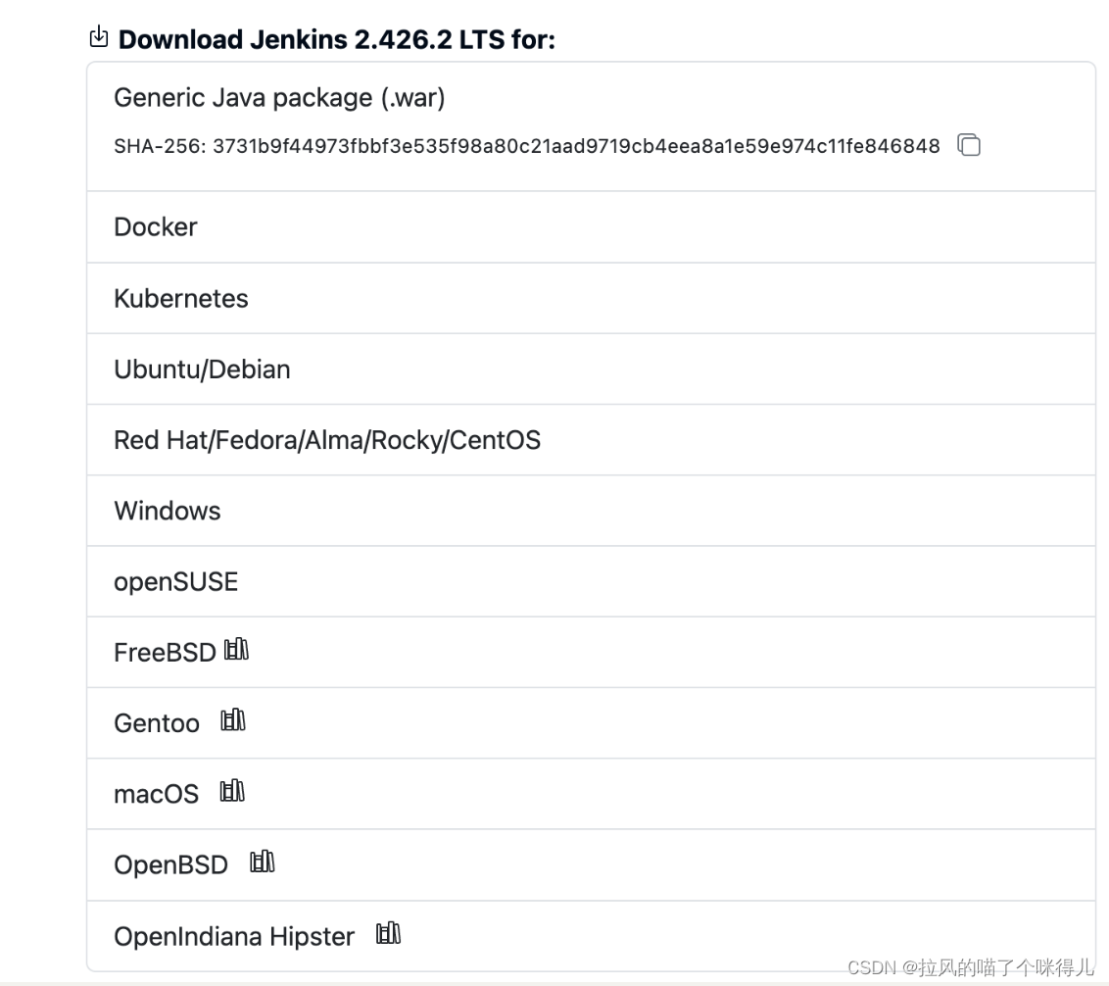1109x986 pixels.
Task: Select the Windows installer option
Action: pyautogui.click(x=168, y=511)
